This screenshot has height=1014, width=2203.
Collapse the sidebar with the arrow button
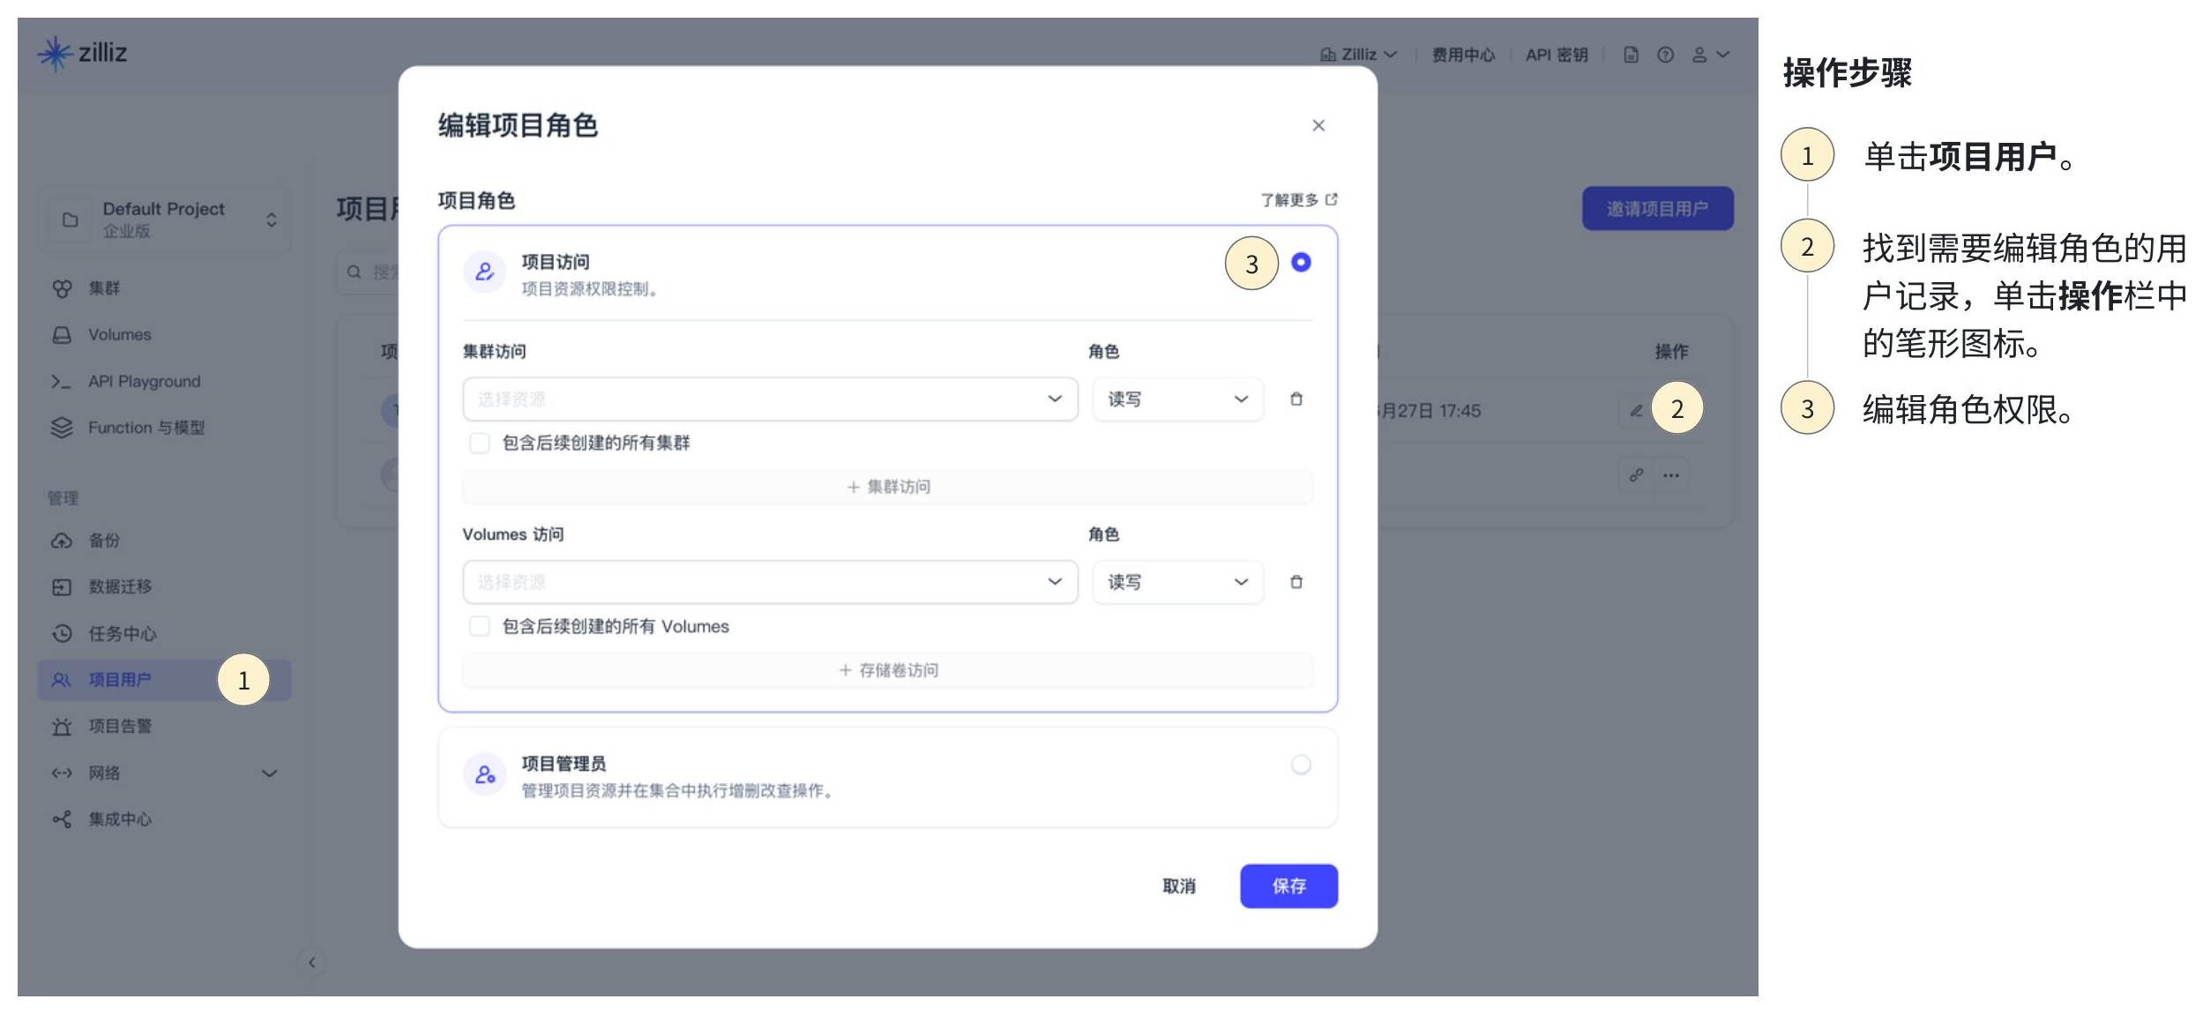click(311, 962)
